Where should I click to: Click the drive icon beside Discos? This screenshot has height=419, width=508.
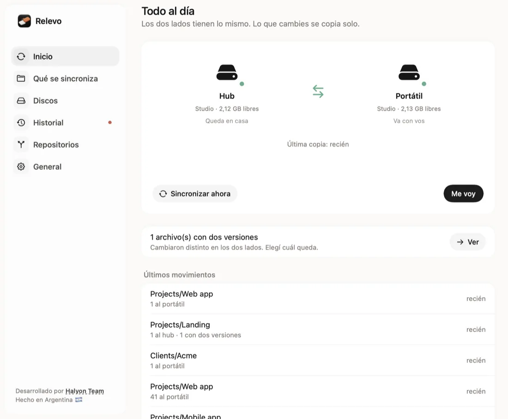click(21, 101)
